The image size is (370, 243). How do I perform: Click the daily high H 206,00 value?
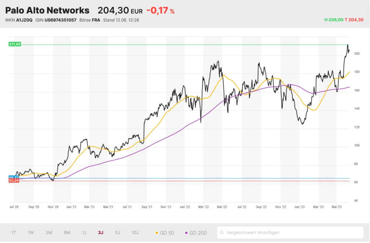pos(333,20)
